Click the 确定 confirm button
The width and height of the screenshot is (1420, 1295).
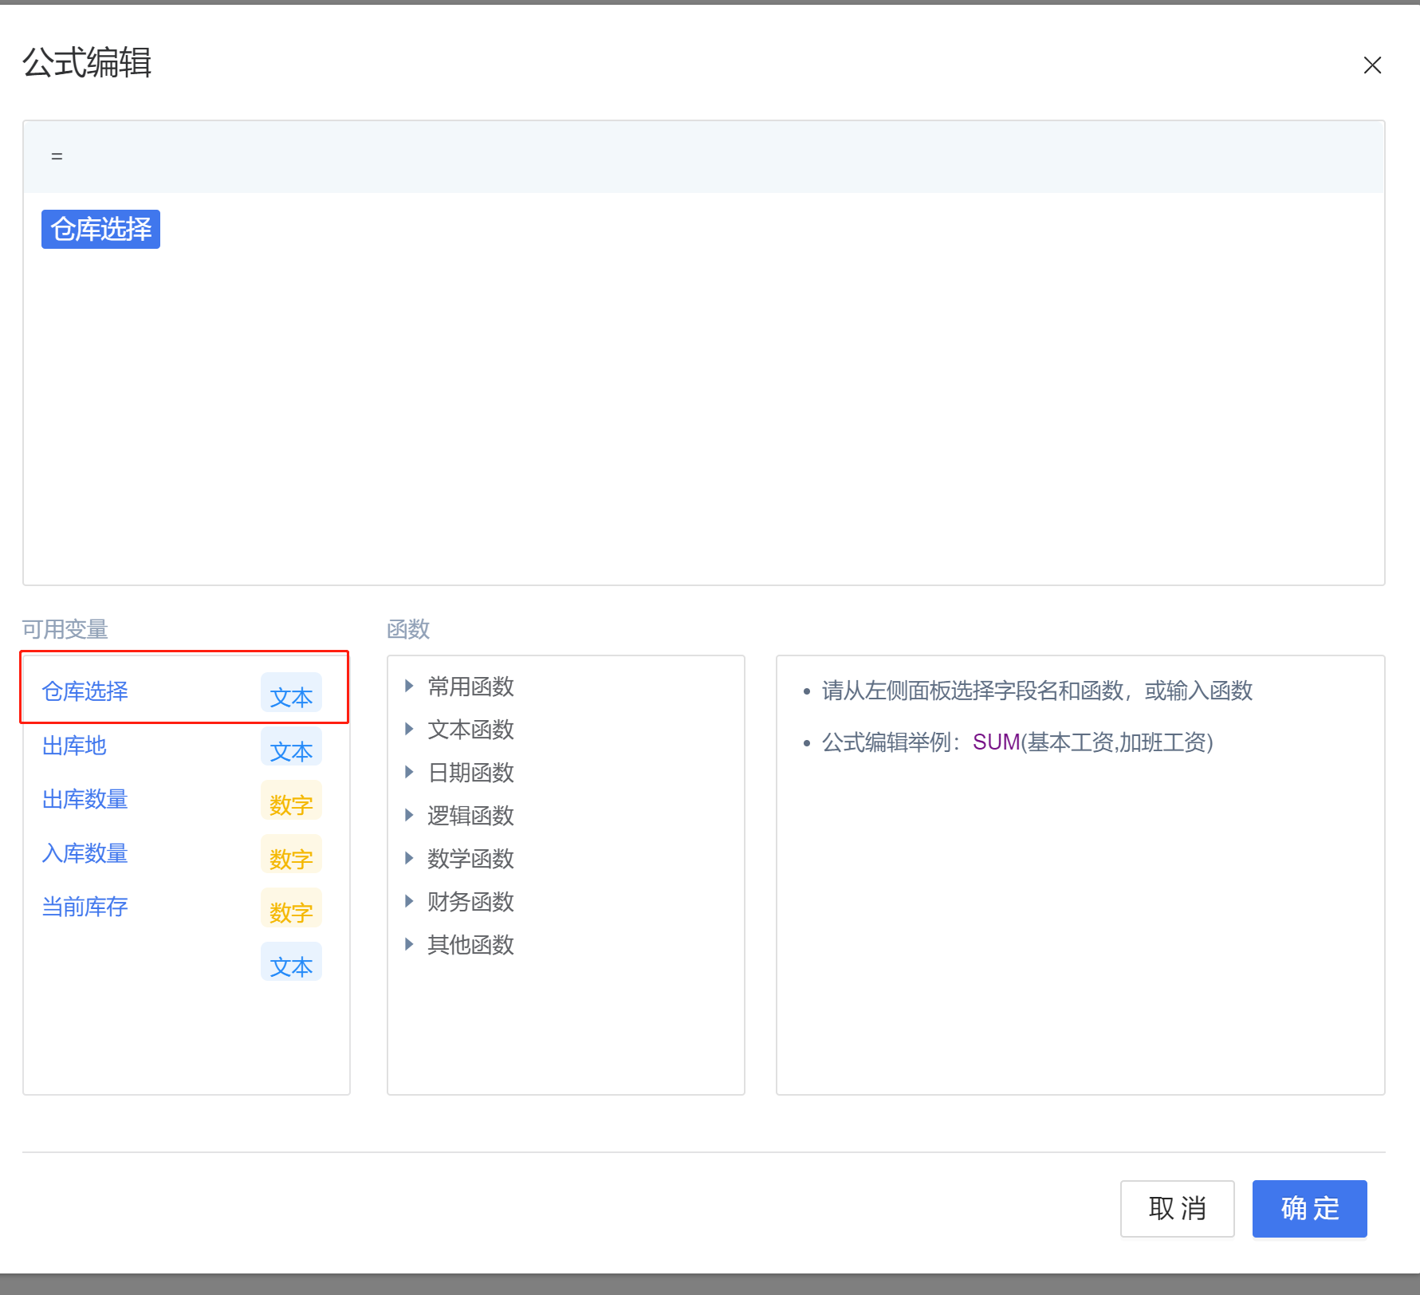[1309, 1208]
